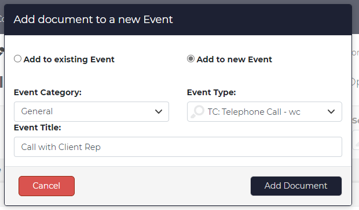Click the chevron arrow in the Event Category box
This screenshot has width=359, height=210.
159,111
